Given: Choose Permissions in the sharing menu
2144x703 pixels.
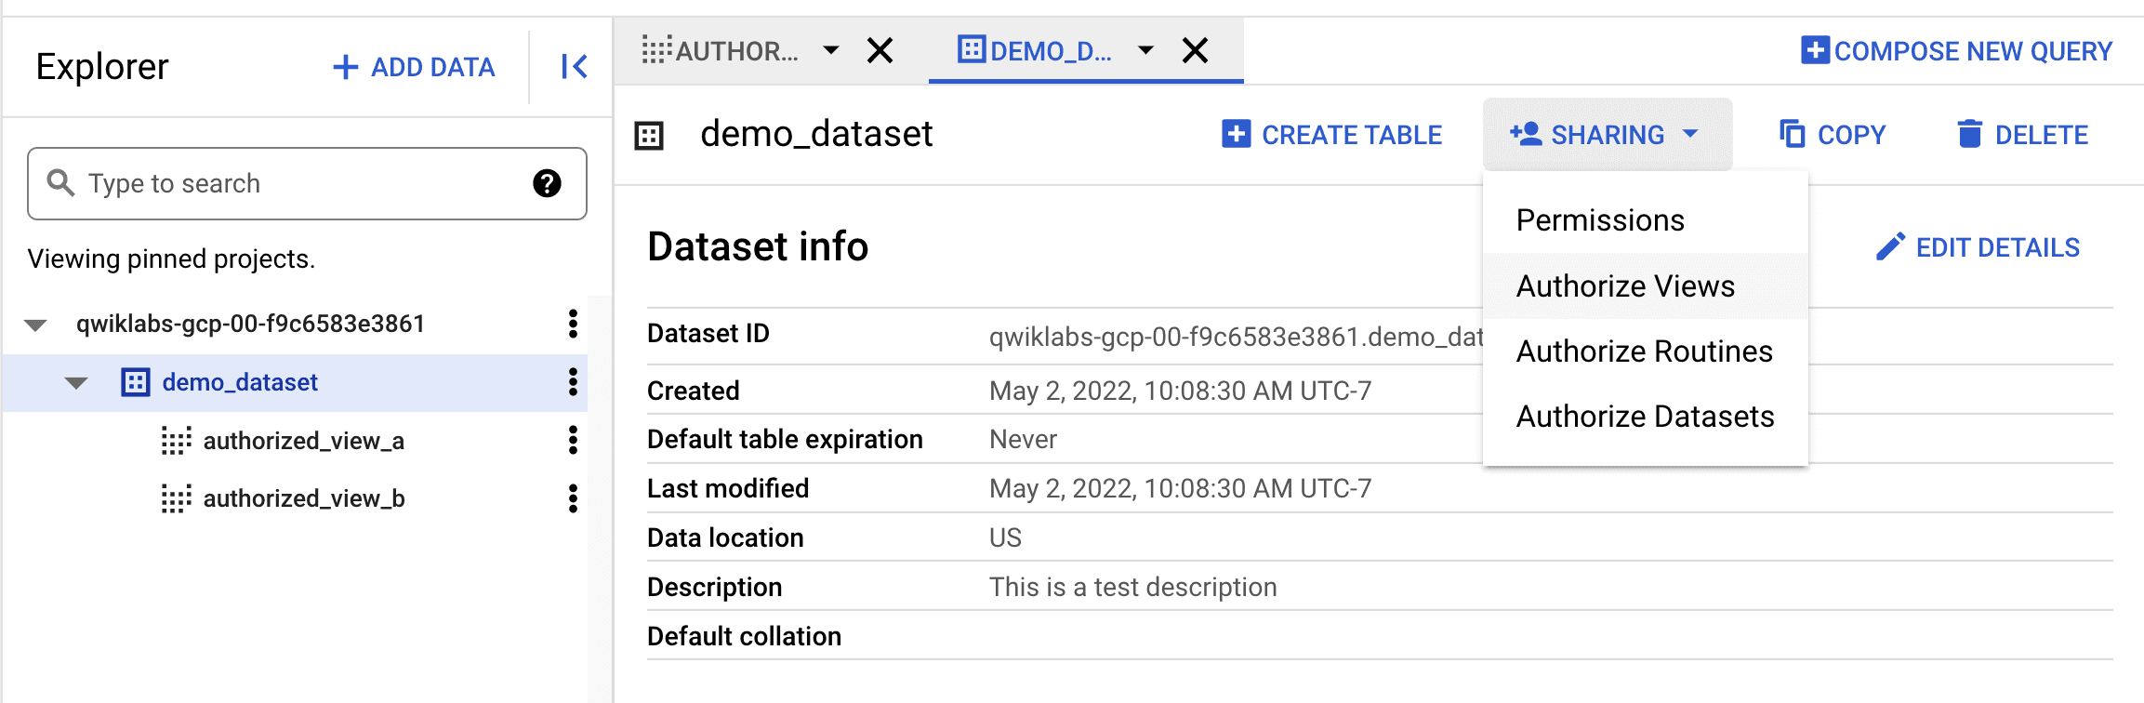Looking at the screenshot, I should (1600, 220).
